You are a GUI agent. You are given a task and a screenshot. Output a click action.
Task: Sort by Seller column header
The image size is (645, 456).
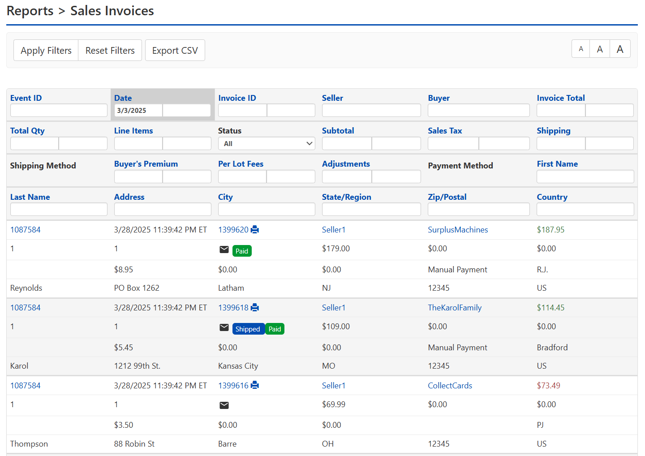pos(332,98)
